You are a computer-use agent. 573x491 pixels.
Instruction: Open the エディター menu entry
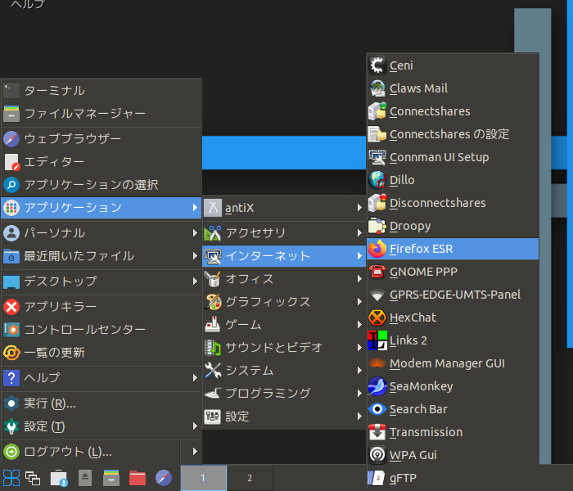102,162
